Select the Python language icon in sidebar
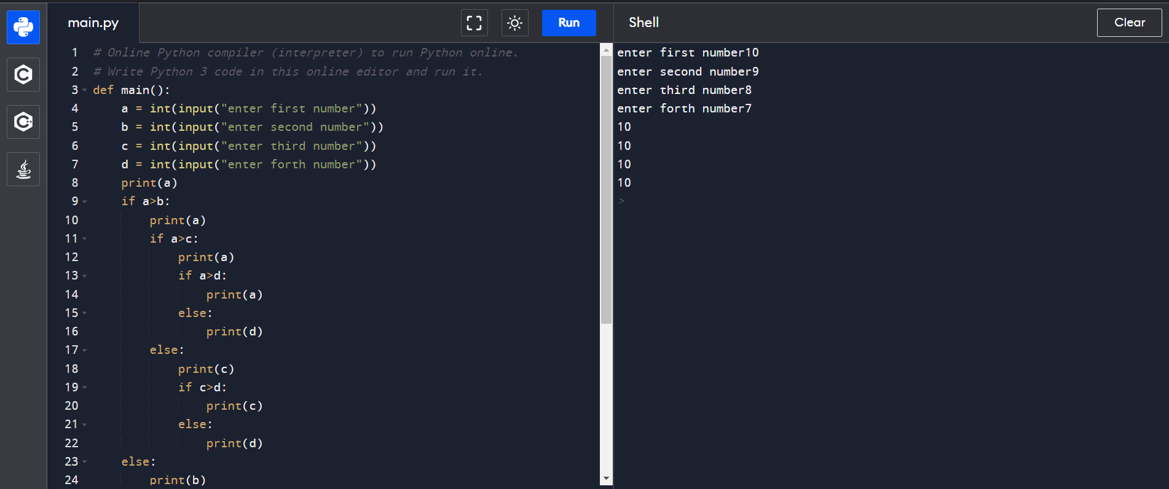Image resolution: width=1169 pixels, height=489 pixels. (23, 27)
